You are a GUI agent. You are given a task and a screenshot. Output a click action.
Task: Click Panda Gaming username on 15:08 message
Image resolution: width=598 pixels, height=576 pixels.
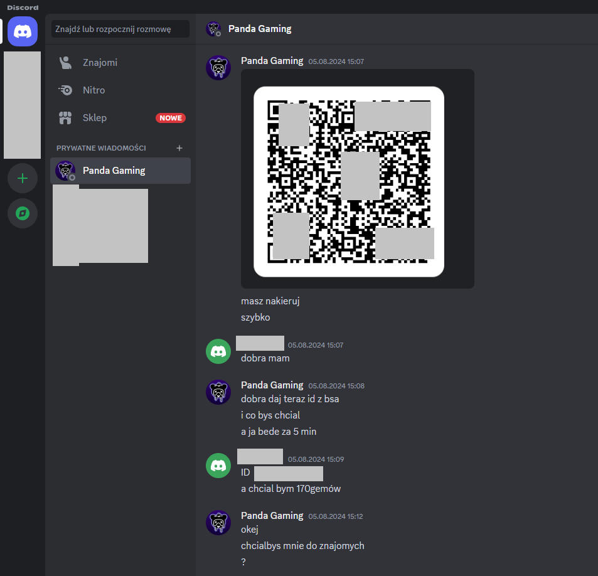tap(272, 385)
